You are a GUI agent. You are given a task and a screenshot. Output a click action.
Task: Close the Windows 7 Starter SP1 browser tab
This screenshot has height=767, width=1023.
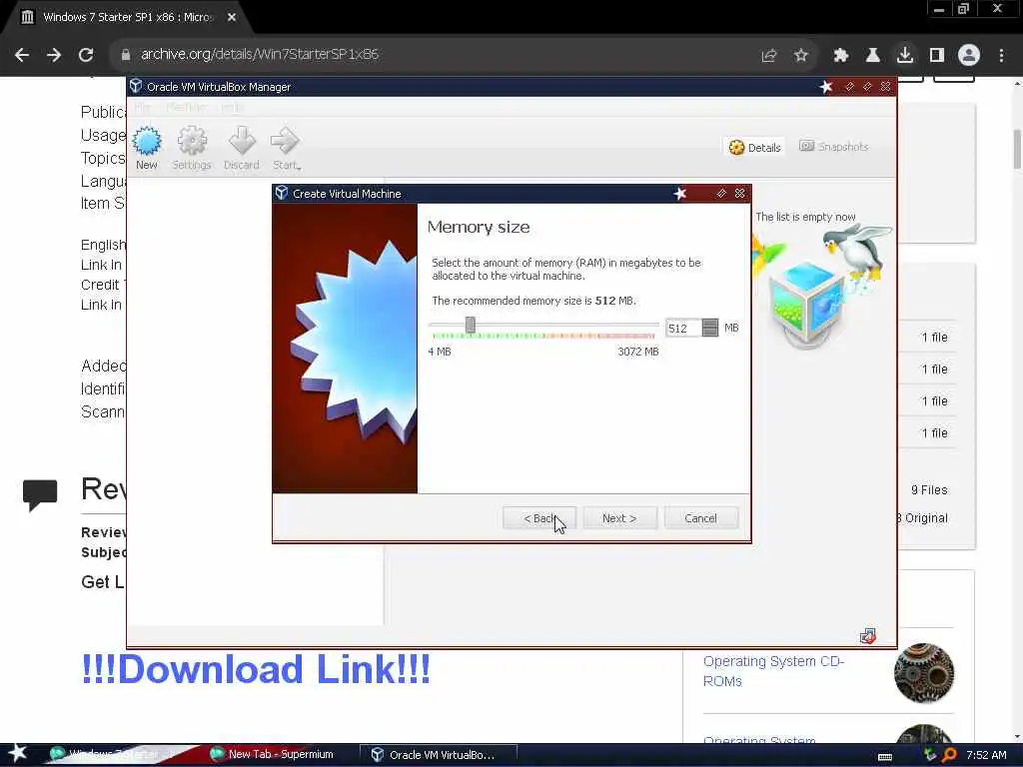click(x=232, y=18)
